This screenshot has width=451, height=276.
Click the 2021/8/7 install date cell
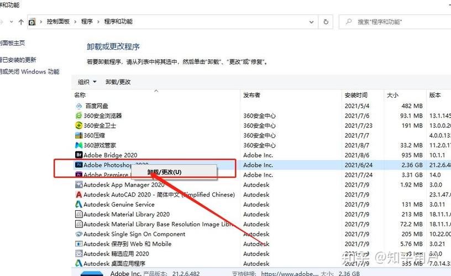(x=357, y=145)
